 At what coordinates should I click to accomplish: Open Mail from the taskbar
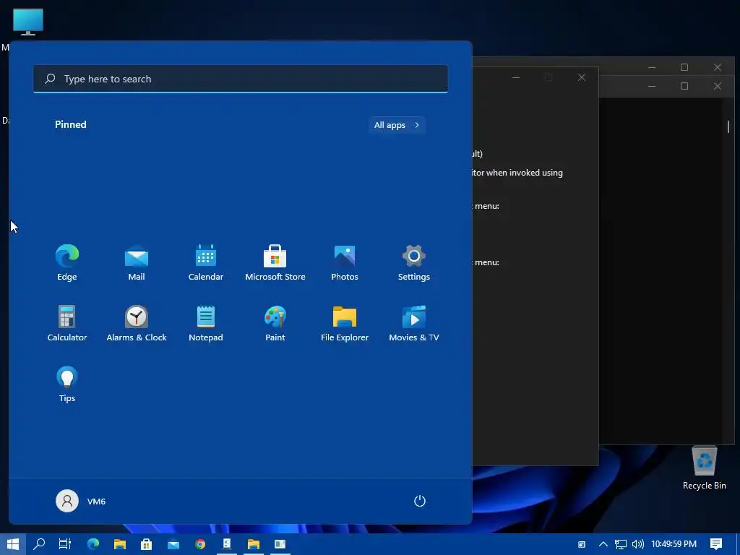pos(173,544)
